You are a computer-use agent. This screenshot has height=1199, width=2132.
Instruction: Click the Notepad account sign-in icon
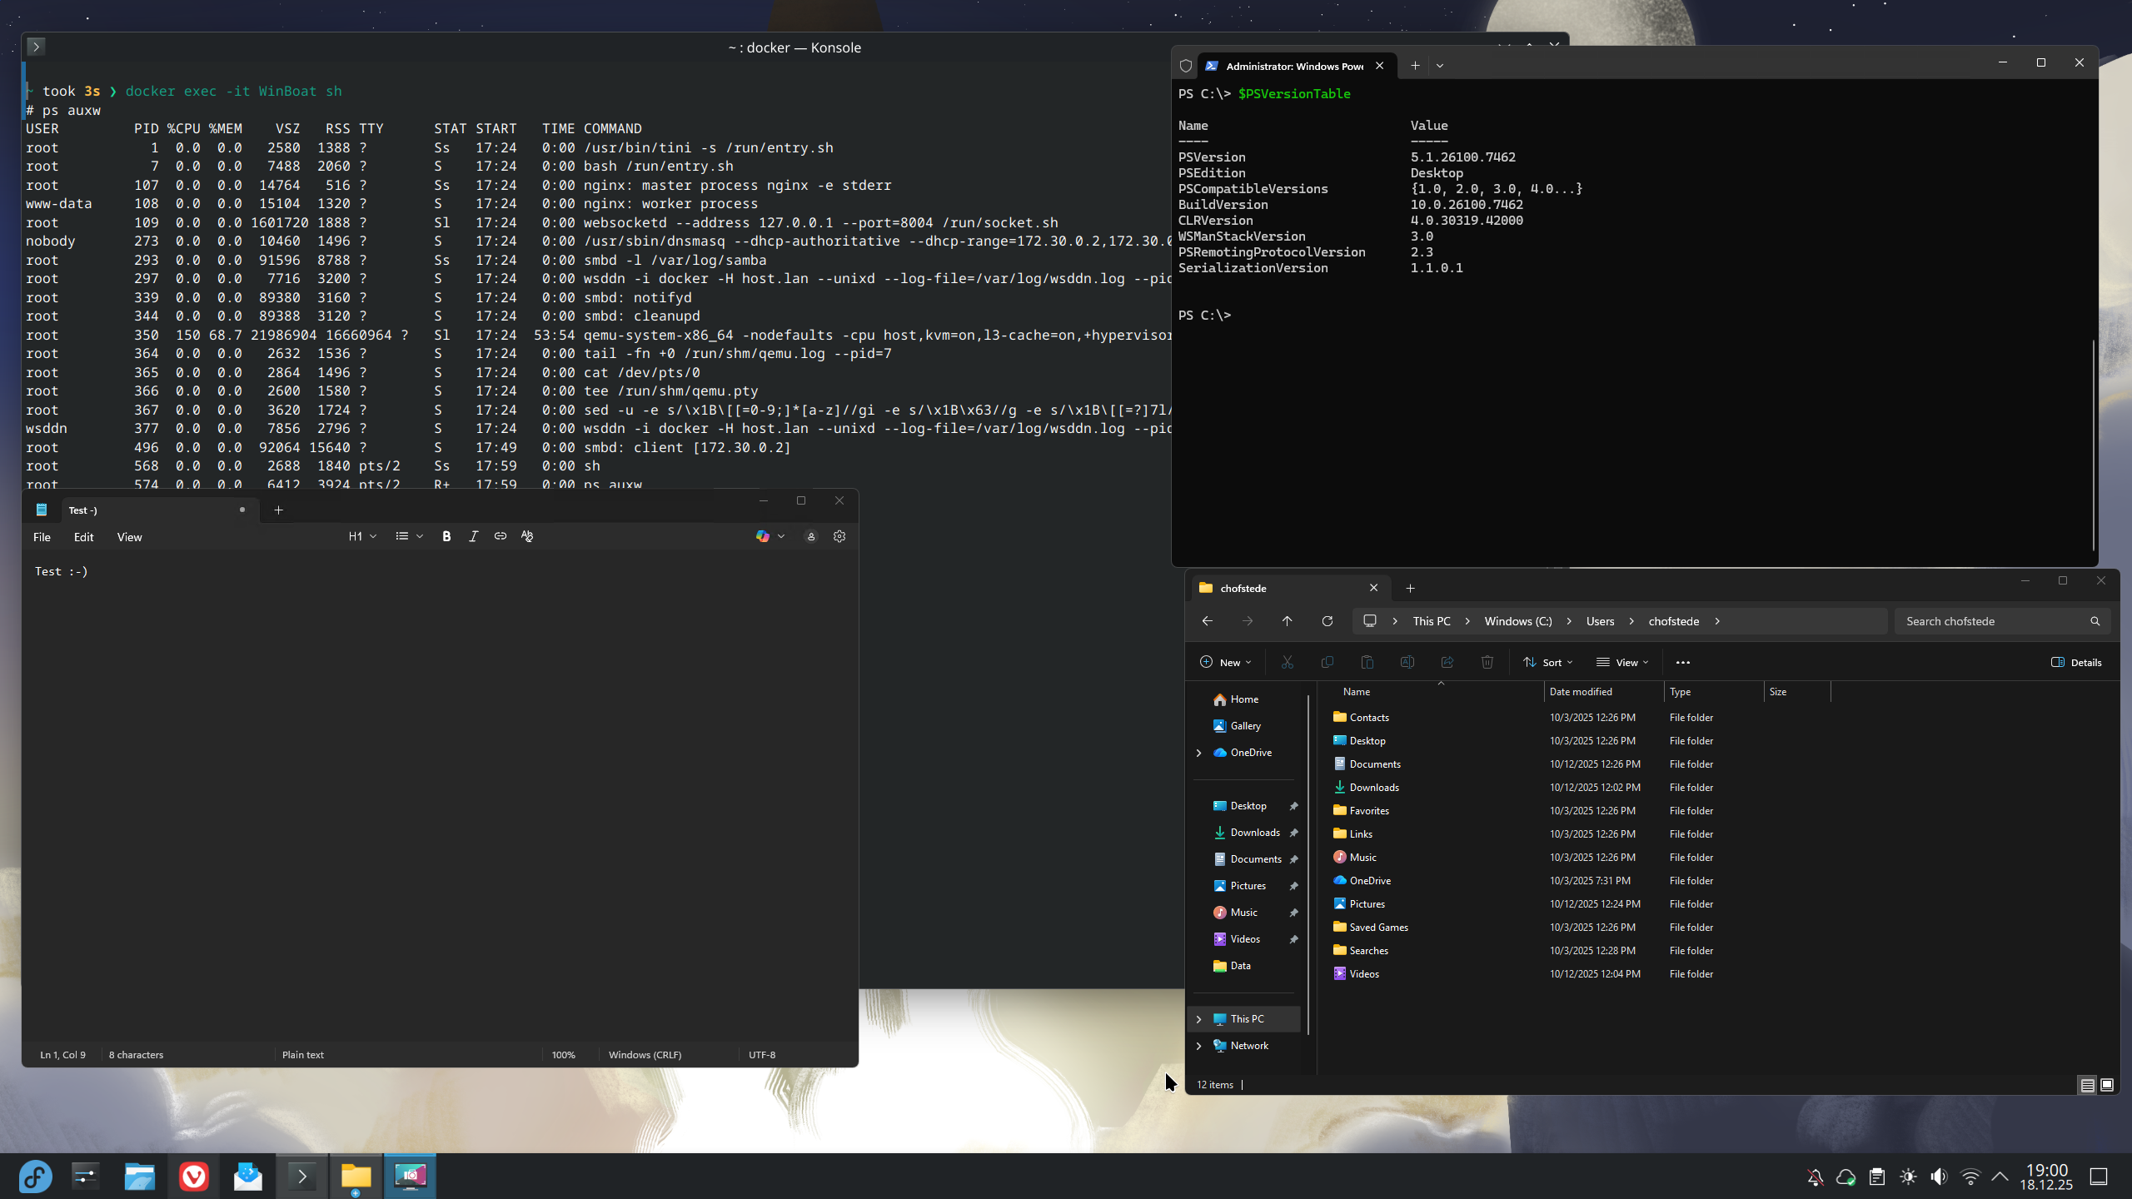(811, 537)
